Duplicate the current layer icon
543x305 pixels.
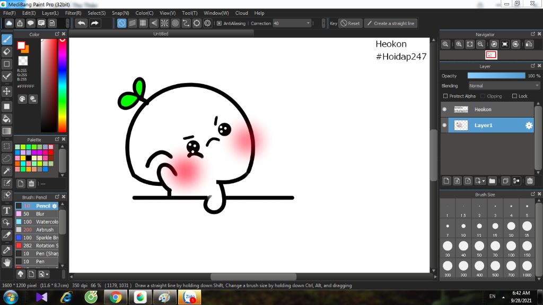[x=505, y=181]
